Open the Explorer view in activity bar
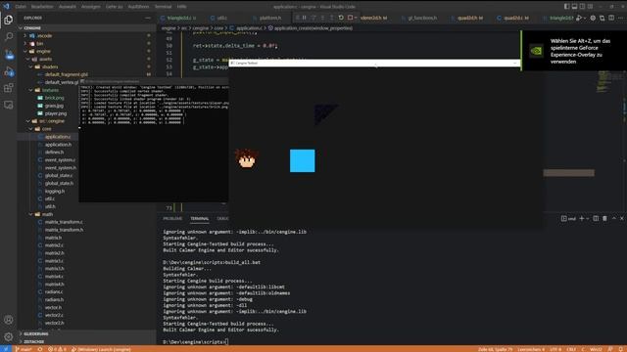This screenshot has width=627, height=352. pos(9,20)
